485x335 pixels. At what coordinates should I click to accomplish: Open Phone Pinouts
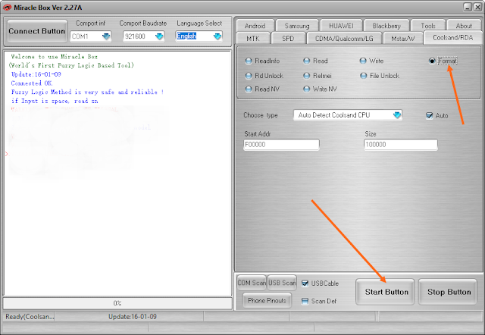click(x=267, y=300)
